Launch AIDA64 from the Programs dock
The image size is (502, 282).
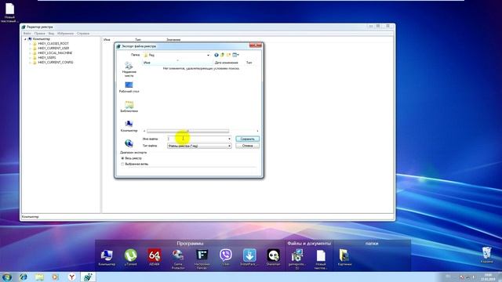tap(155, 258)
